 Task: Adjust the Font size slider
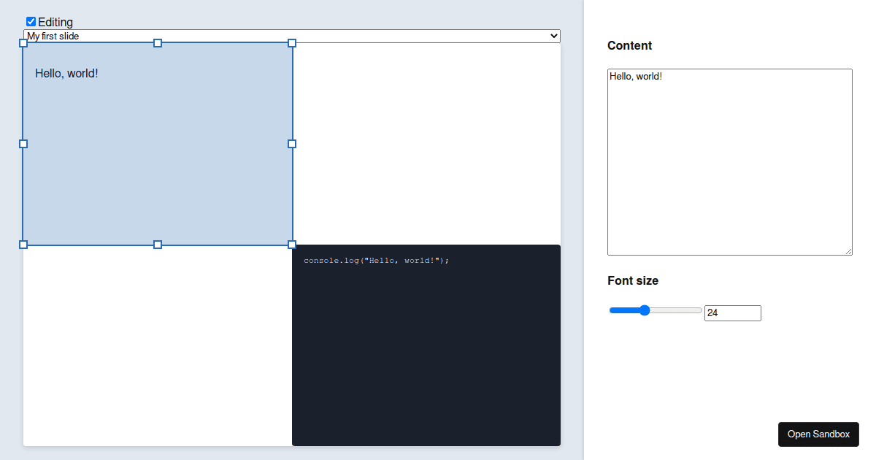pos(643,310)
